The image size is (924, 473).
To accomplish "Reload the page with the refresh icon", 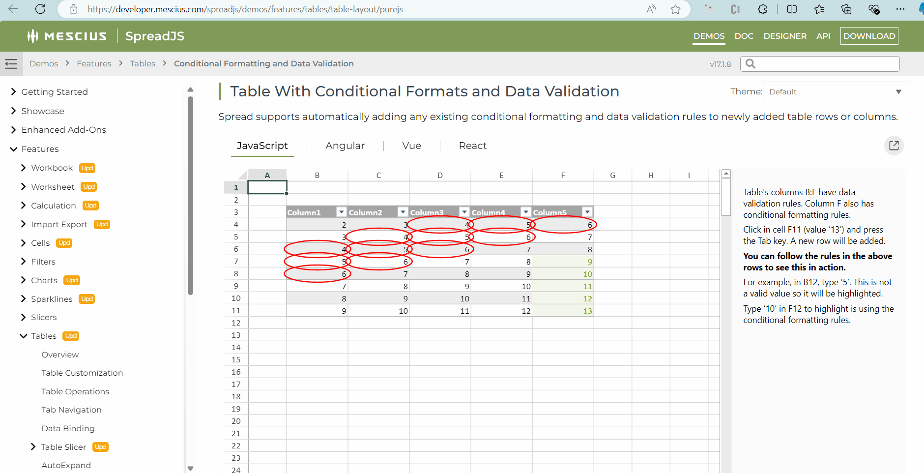I will (x=40, y=9).
